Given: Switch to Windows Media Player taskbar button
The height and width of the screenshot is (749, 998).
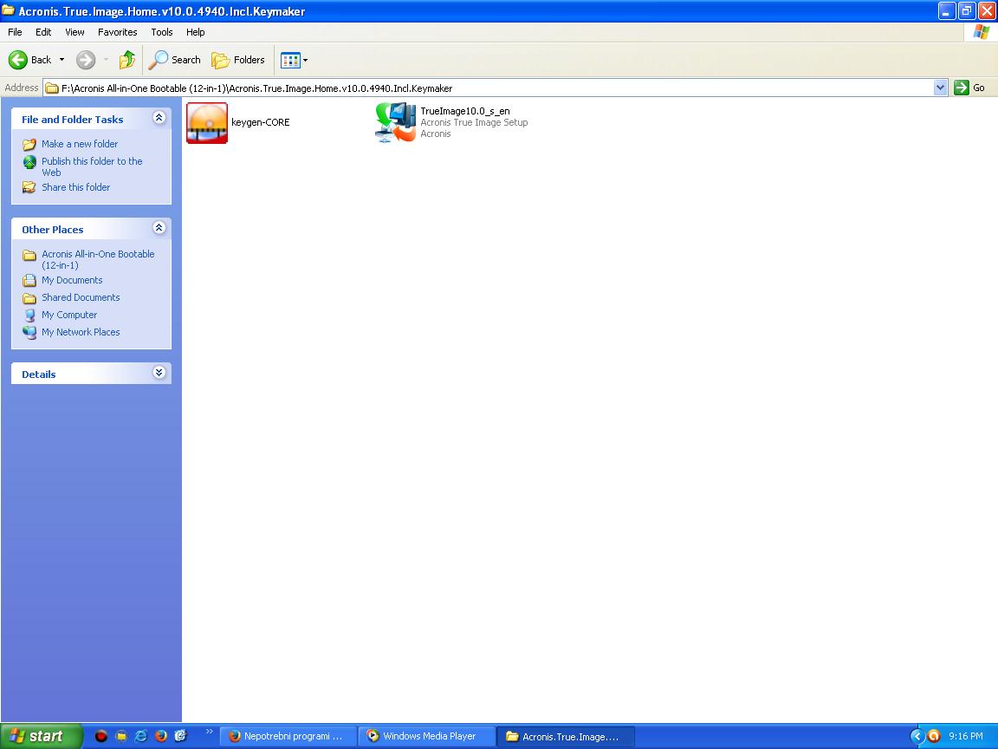Looking at the screenshot, I should (426, 736).
